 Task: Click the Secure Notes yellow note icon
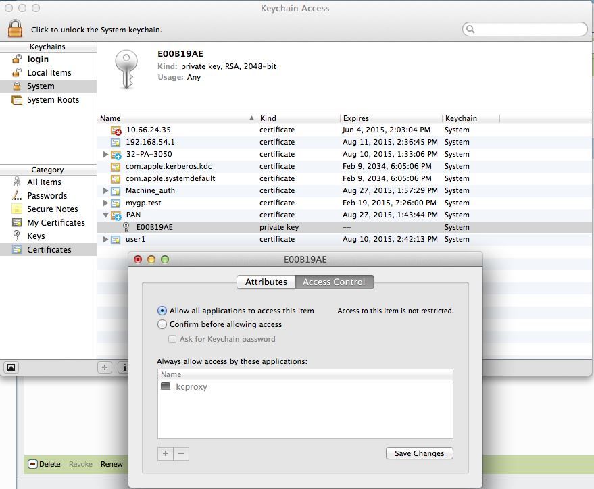click(x=17, y=209)
